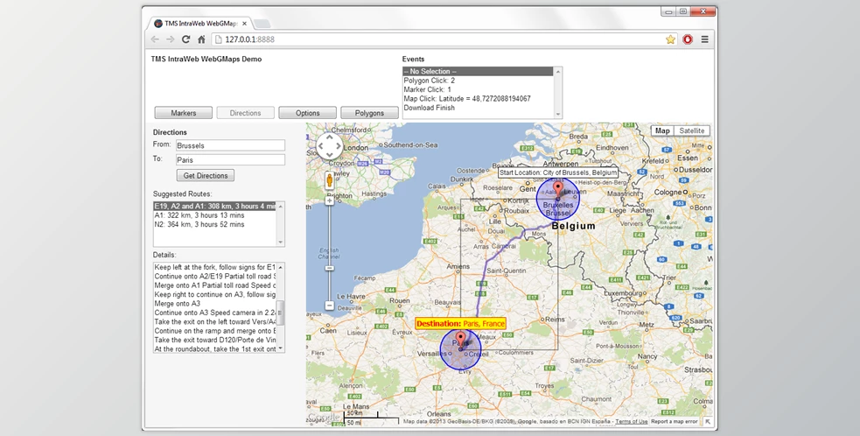
Task: Click the Markers button
Action: tap(183, 113)
